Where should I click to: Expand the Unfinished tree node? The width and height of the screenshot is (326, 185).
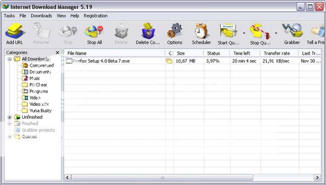point(10,117)
